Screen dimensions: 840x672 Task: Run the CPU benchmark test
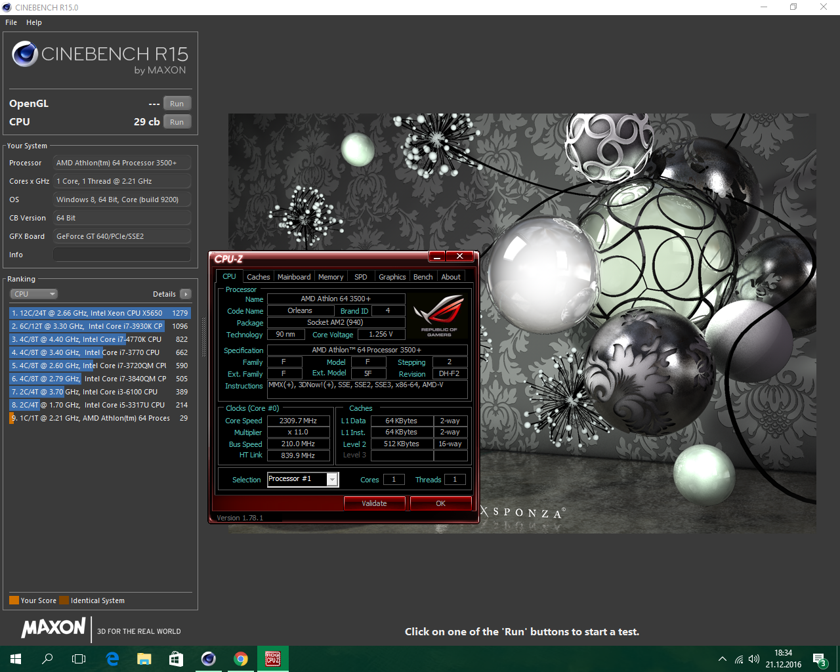tap(177, 122)
